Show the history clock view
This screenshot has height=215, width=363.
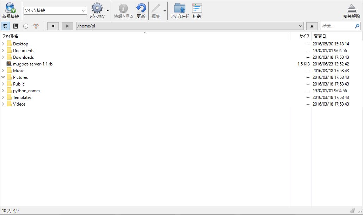pyautogui.click(x=26, y=26)
